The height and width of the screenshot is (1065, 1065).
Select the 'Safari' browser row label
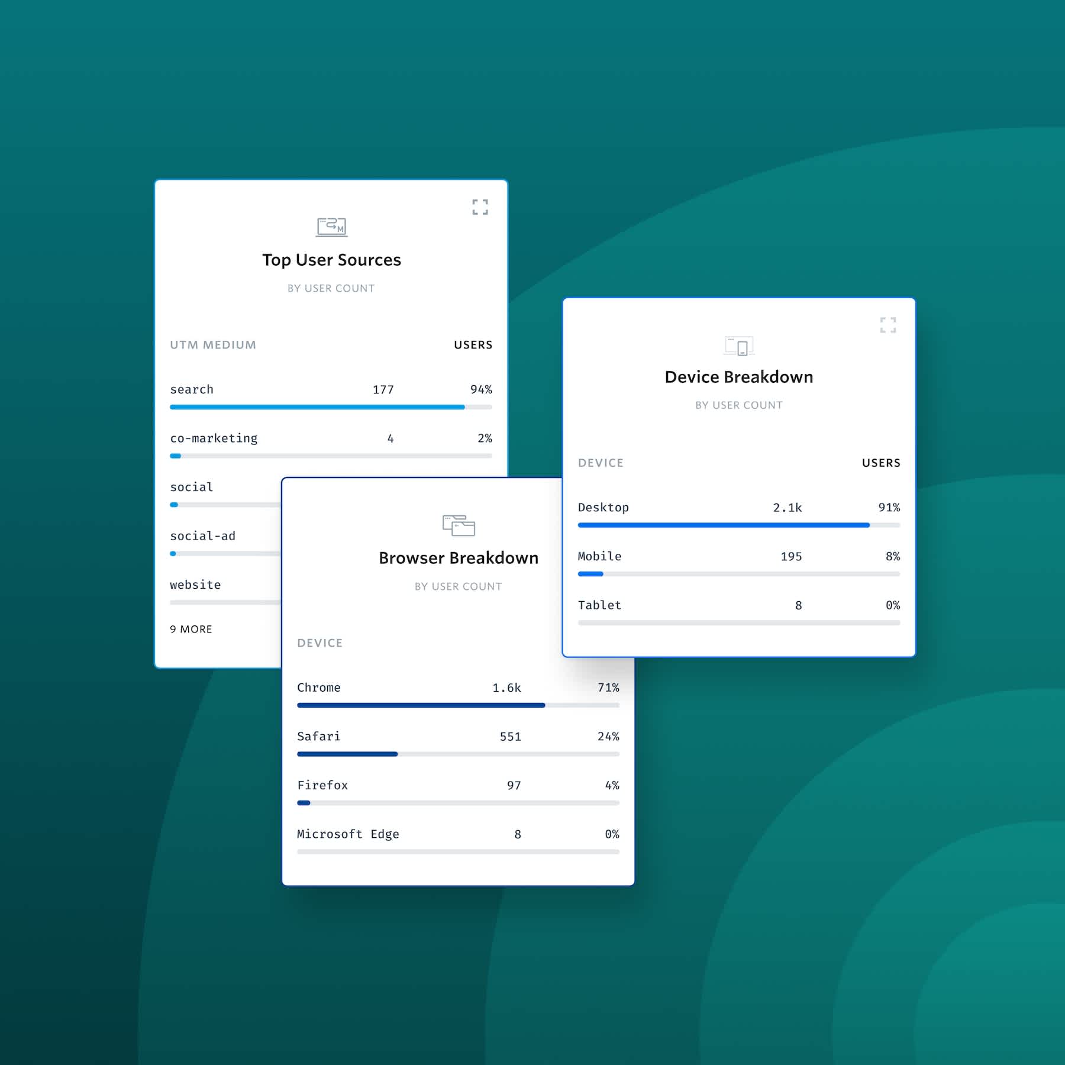point(319,737)
